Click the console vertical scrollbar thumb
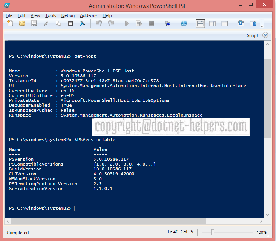 [x=268, y=98]
